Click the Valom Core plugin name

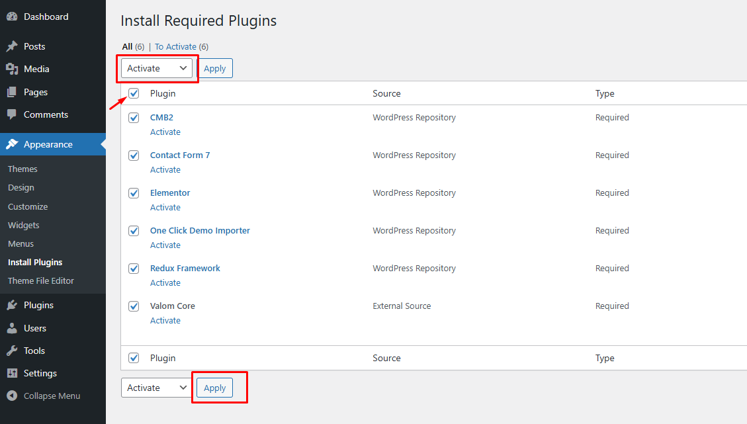point(172,306)
